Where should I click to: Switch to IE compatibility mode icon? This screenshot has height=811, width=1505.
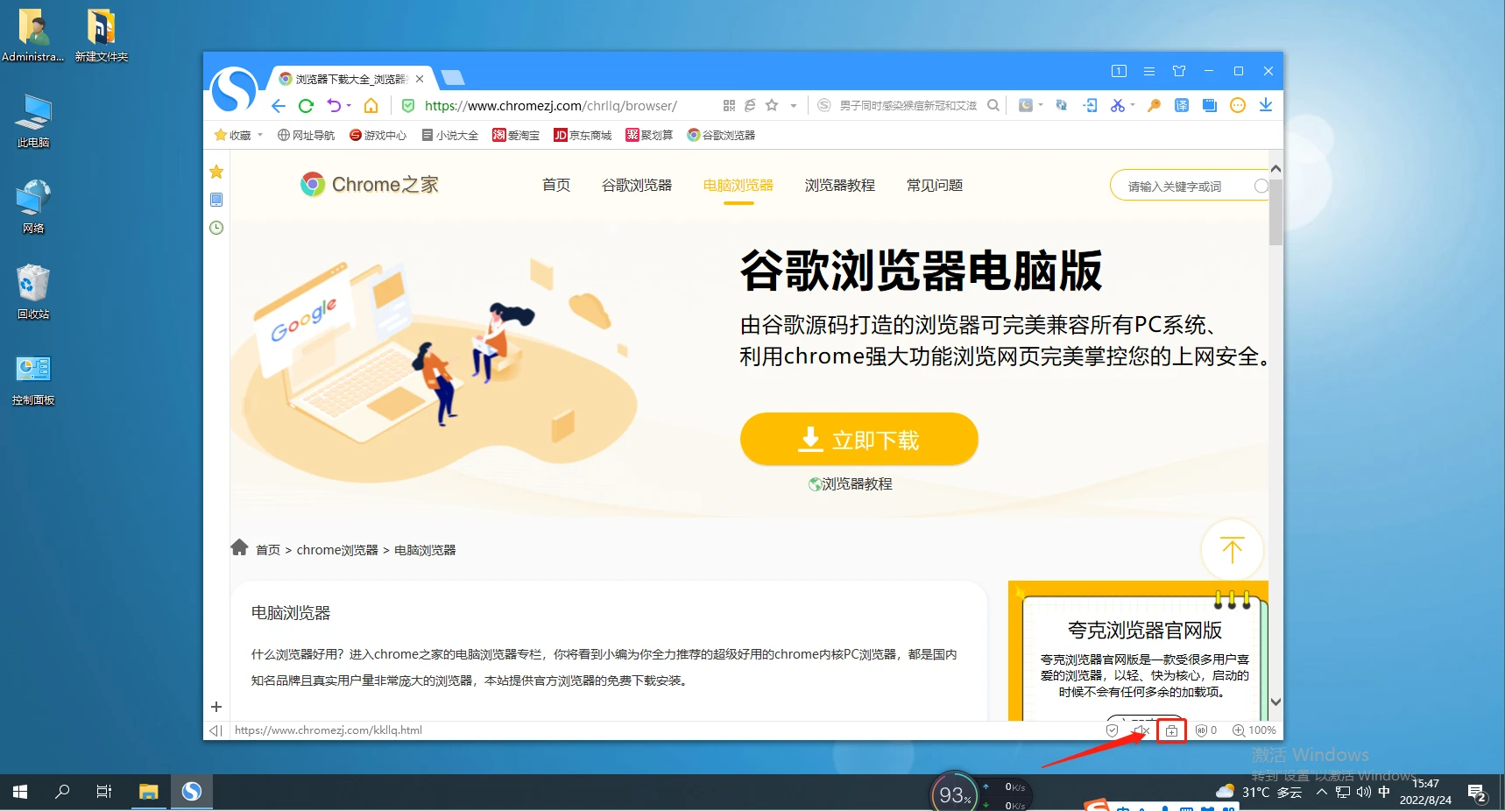point(750,105)
